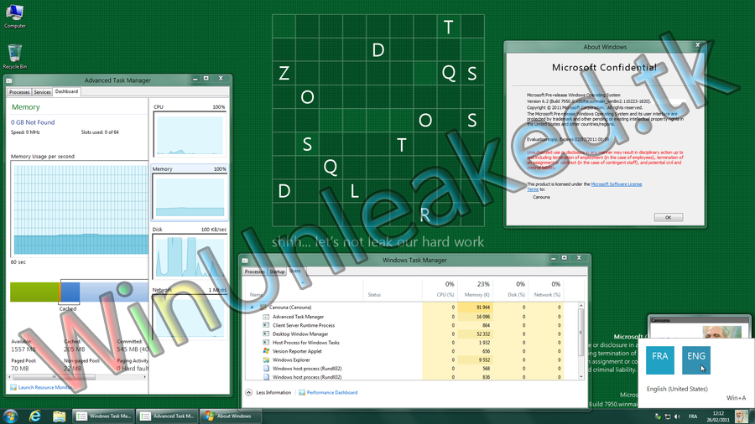Click the Advanced Task Manager title bar icon
Image resolution: width=755 pixels, height=424 pixels.
[x=8, y=80]
